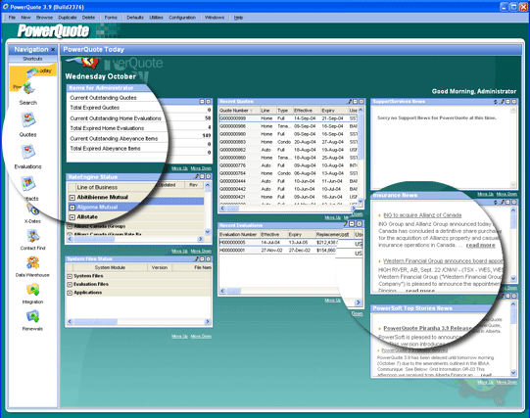
Task: Expand the Allstate row
Action: click(x=72, y=217)
